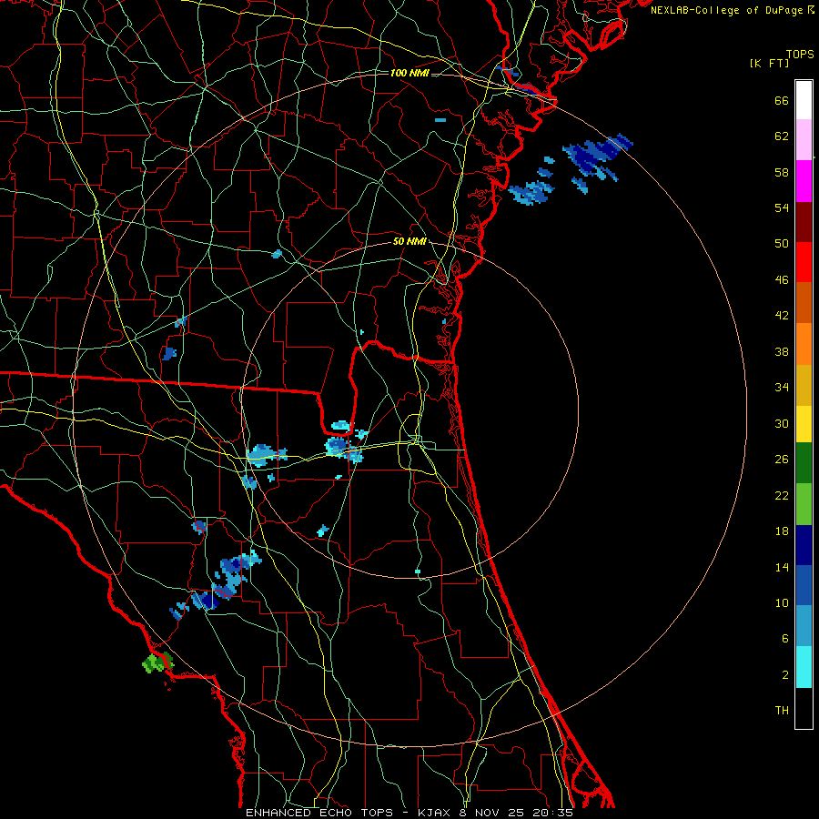Click legend value 22
Screen dimensions: 819x819
pos(782,496)
